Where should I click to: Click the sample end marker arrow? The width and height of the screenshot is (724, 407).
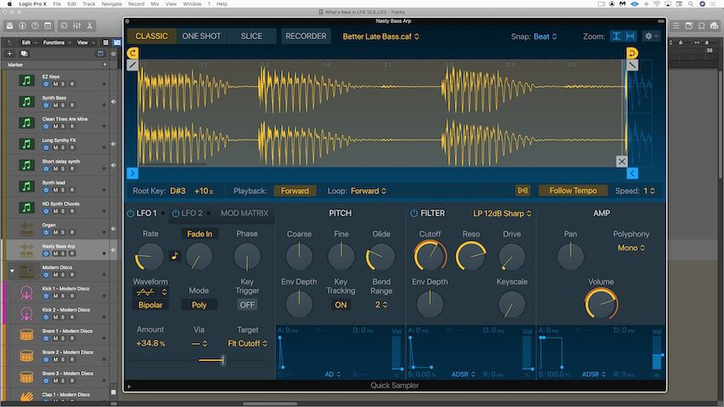(632, 173)
